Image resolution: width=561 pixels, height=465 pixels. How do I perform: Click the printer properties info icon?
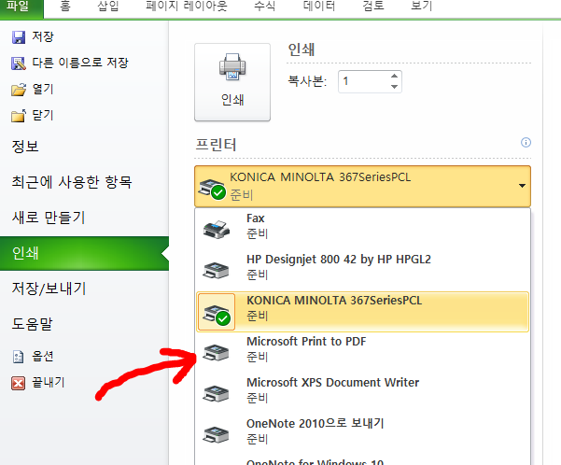(526, 143)
